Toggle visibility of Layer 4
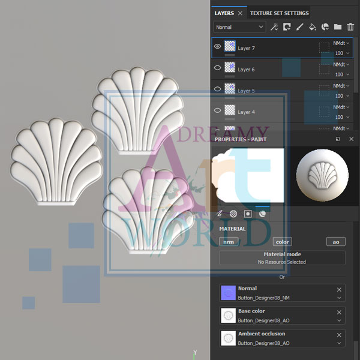The height and width of the screenshot is (360, 360). point(218,111)
